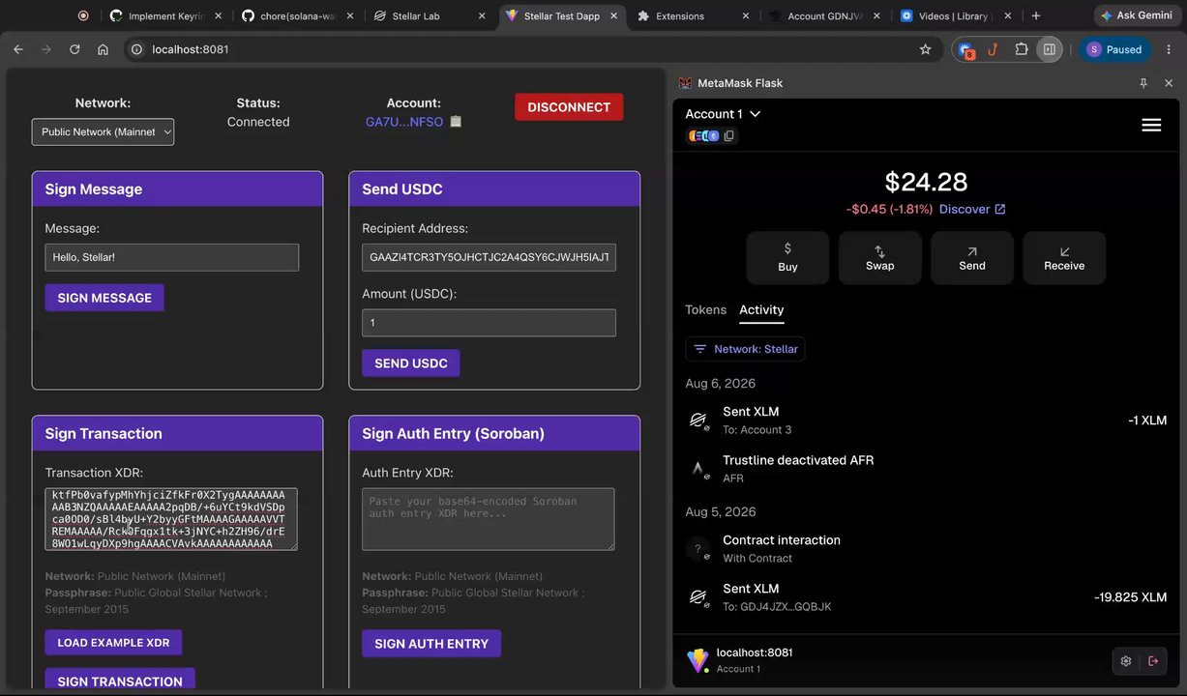The width and height of the screenshot is (1187, 696).
Task: Close the Stellar Lab browser tab
Action: tap(480, 15)
